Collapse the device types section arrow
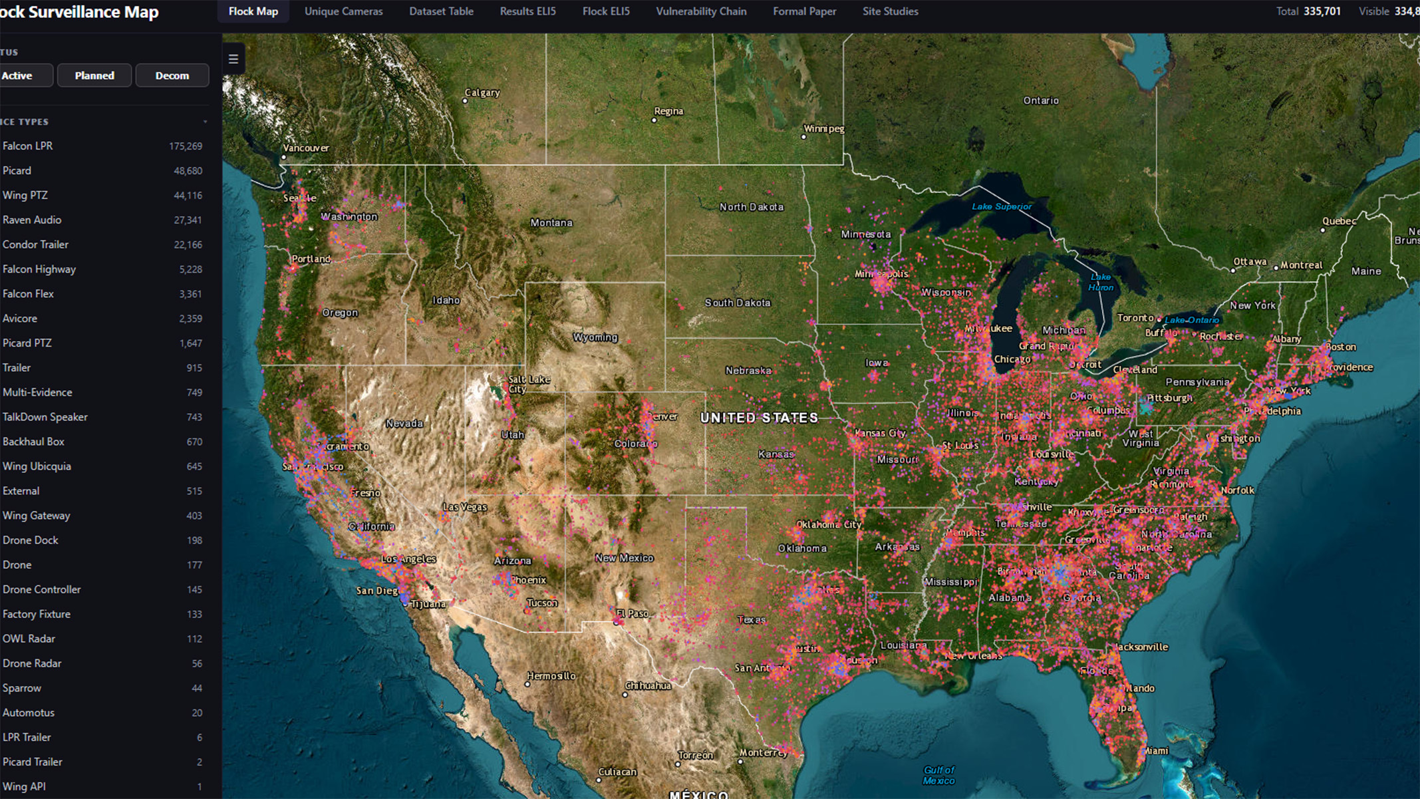Image resolution: width=1420 pixels, height=799 pixels. 205,122
